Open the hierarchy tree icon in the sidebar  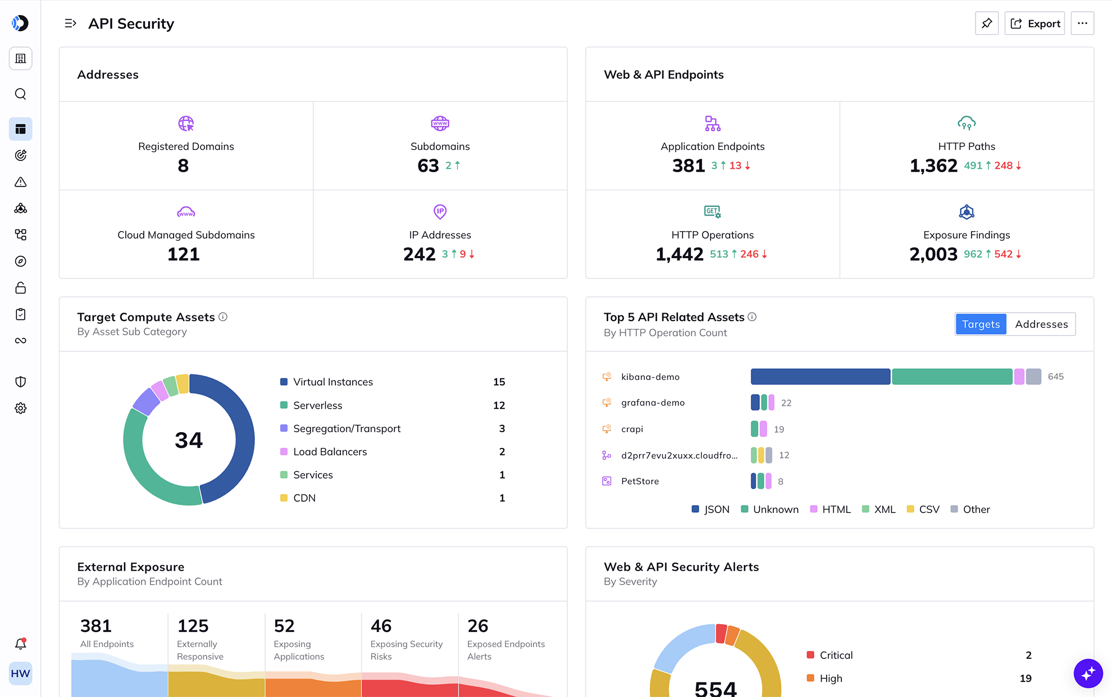(20, 235)
